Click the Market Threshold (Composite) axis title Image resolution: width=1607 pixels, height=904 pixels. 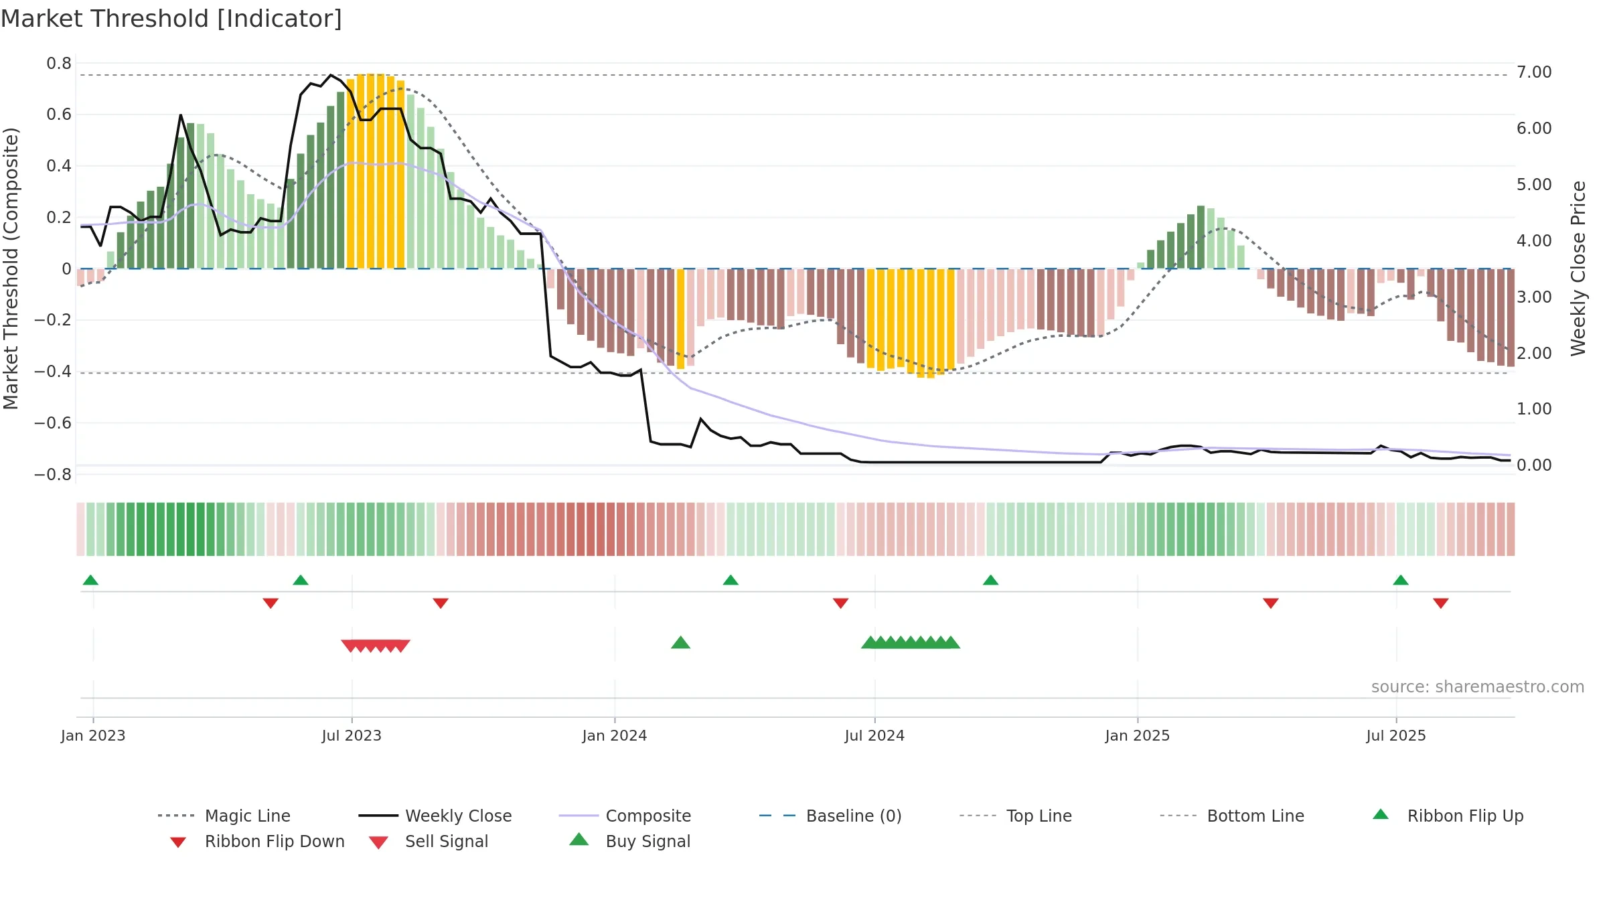coord(11,269)
